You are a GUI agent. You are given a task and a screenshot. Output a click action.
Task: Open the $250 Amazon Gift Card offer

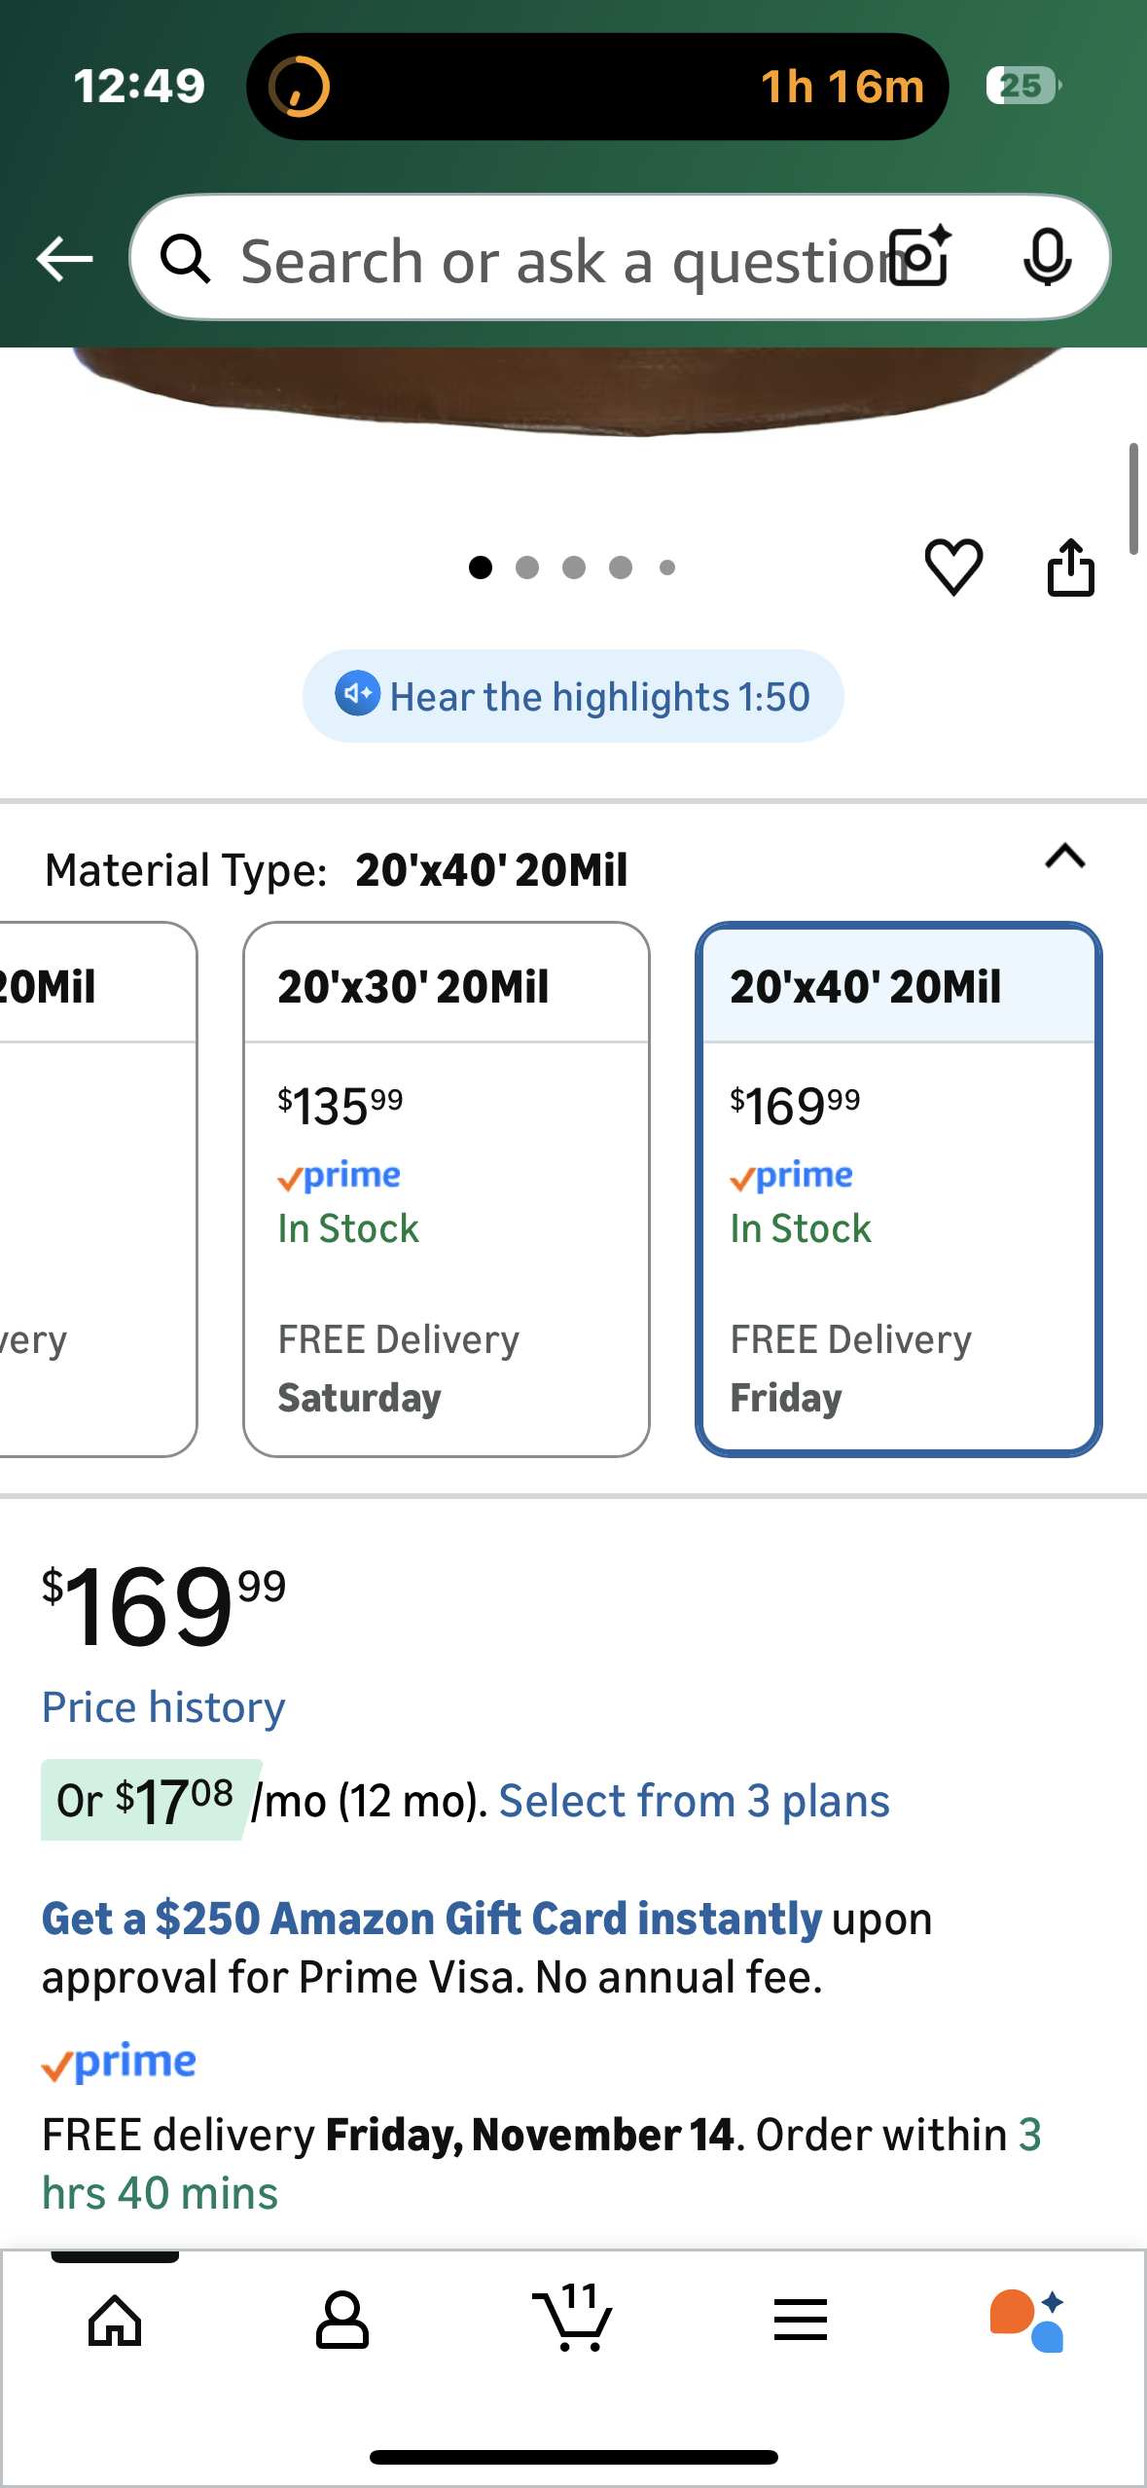431,1920
